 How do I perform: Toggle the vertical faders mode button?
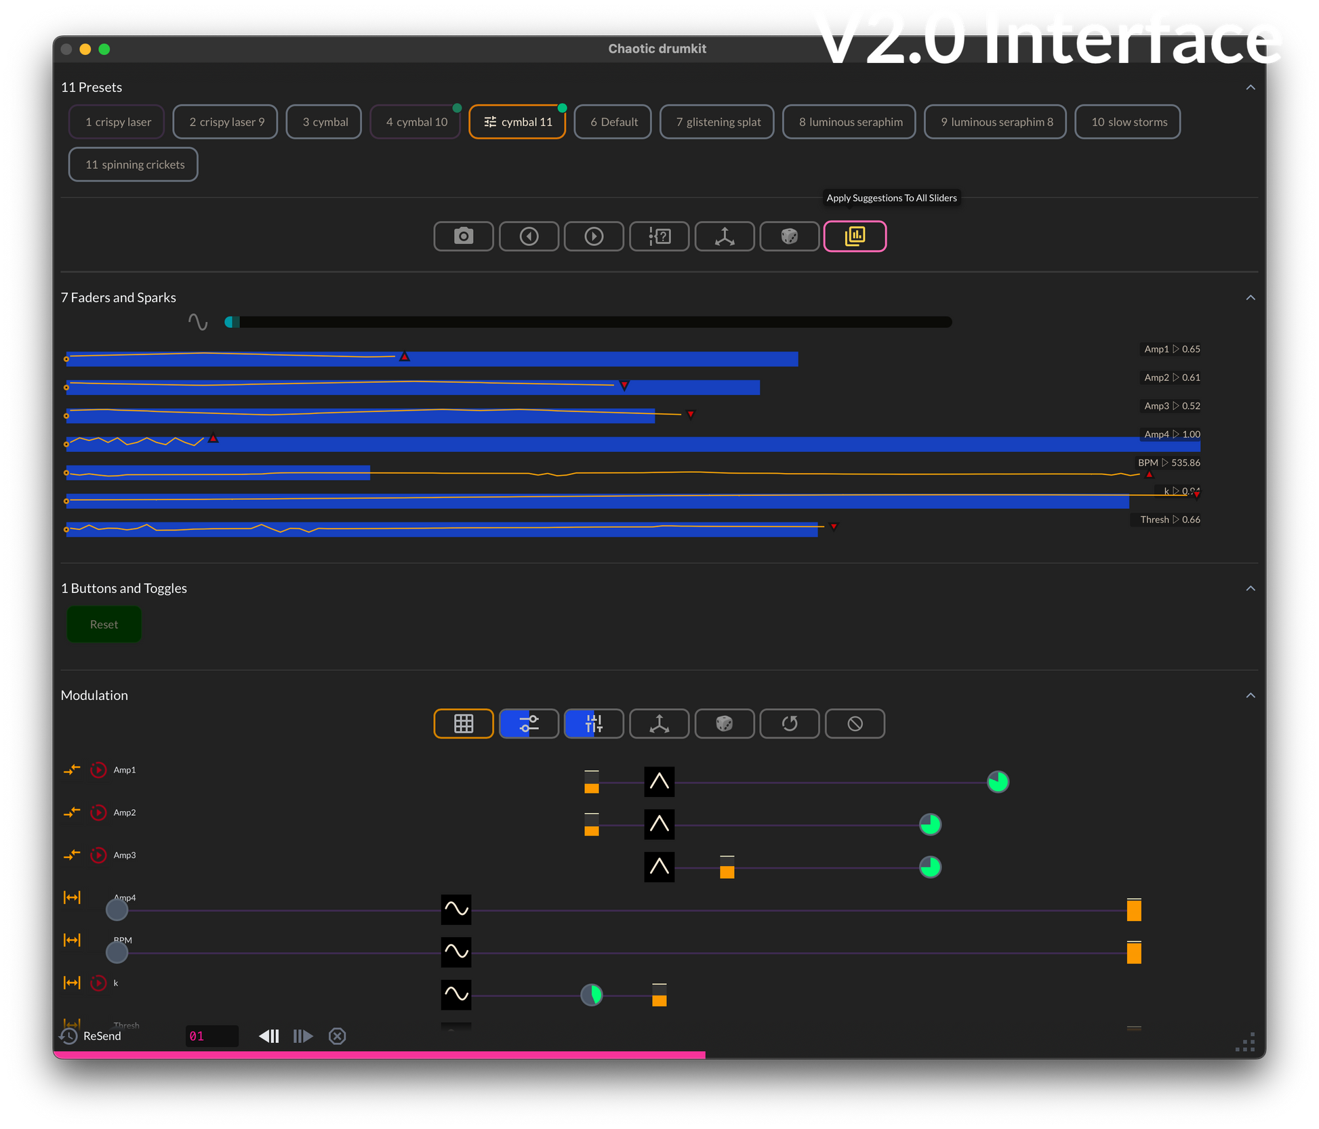594,724
